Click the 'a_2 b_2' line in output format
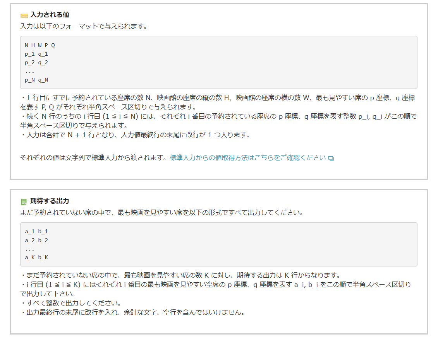The height and width of the screenshot is (338, 438). pos(36,240)
